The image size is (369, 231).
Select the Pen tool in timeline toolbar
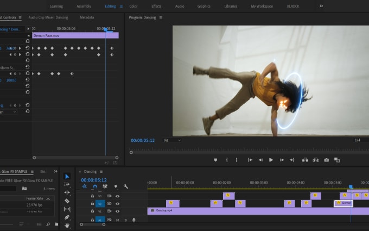click(67, 217)
